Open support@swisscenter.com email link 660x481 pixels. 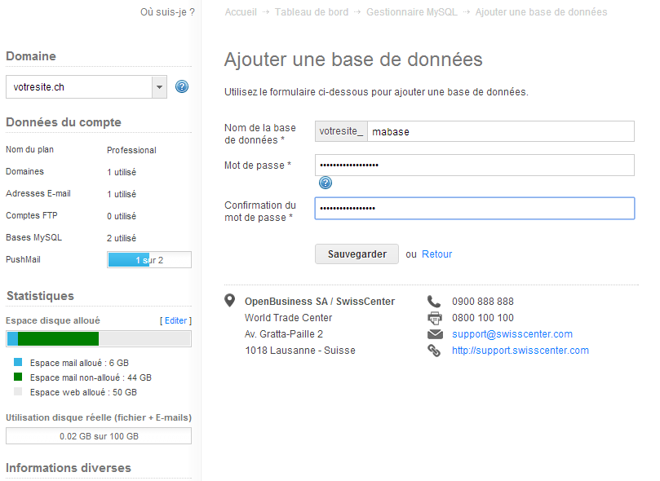(x=512, y=334)
